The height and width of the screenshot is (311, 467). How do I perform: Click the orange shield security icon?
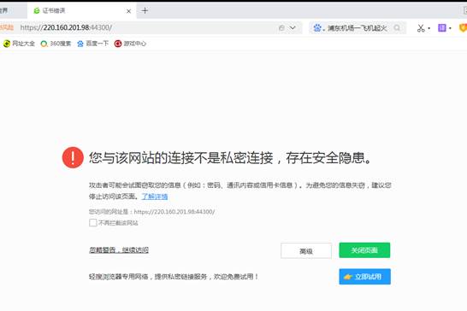pyautogui.click(x=463, y=28)
